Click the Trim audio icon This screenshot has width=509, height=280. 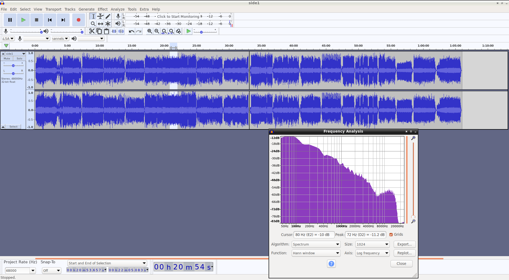click(x=114, y=31)
